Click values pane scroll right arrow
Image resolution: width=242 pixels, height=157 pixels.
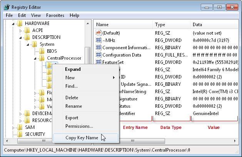click(235, 141)
